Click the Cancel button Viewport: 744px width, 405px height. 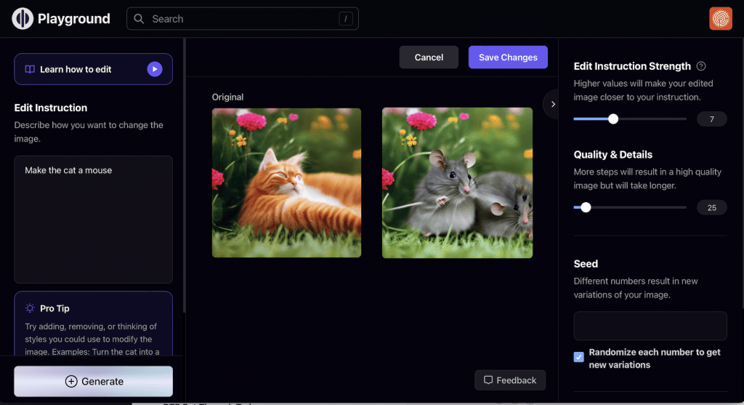429,57
